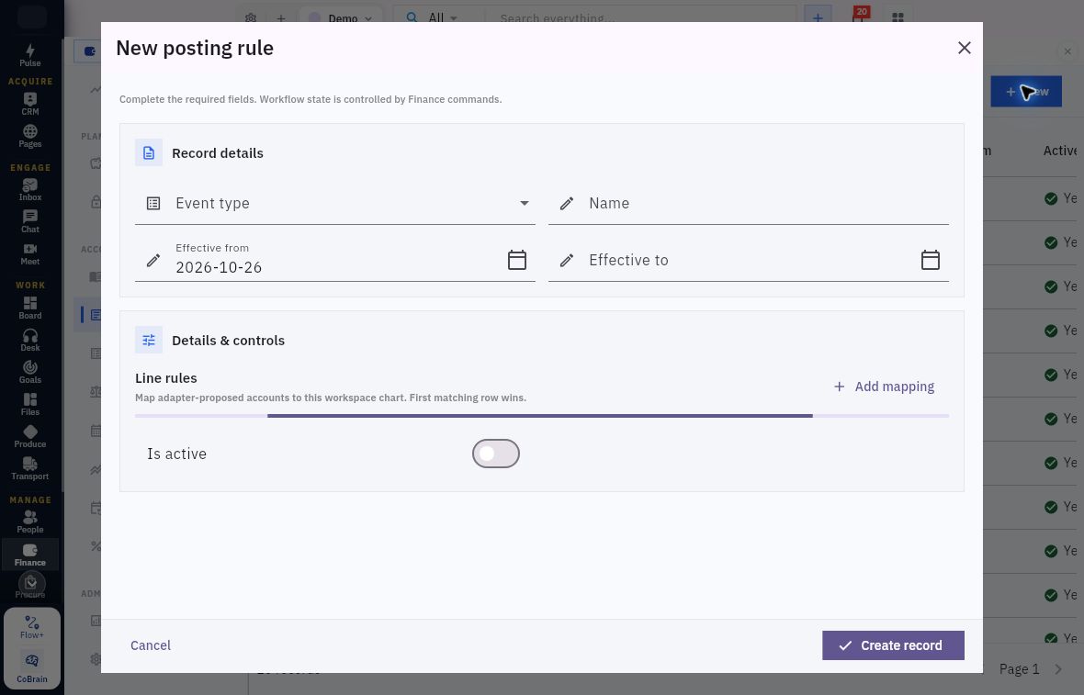Open Pulse in the sidebar

29,55
